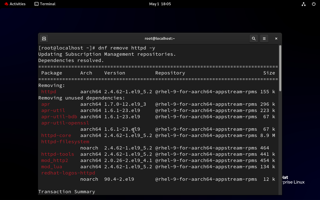320x200 pixels.
Task: Click the 'apr-util-bdb' package name
Action: click(59, 117)
